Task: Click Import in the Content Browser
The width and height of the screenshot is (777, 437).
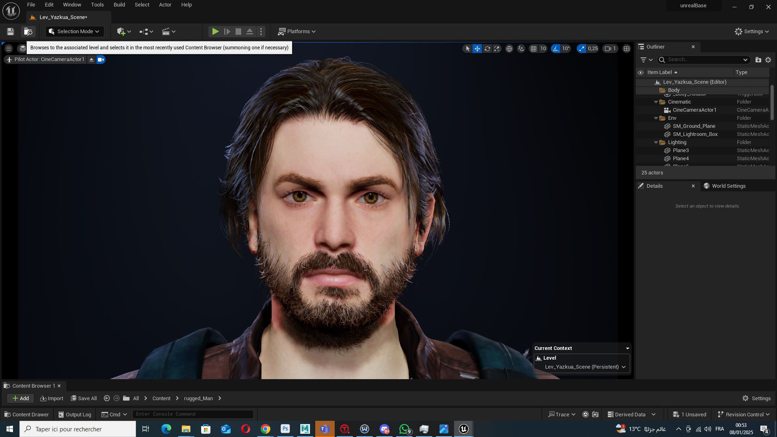Action: click(51, 399)
